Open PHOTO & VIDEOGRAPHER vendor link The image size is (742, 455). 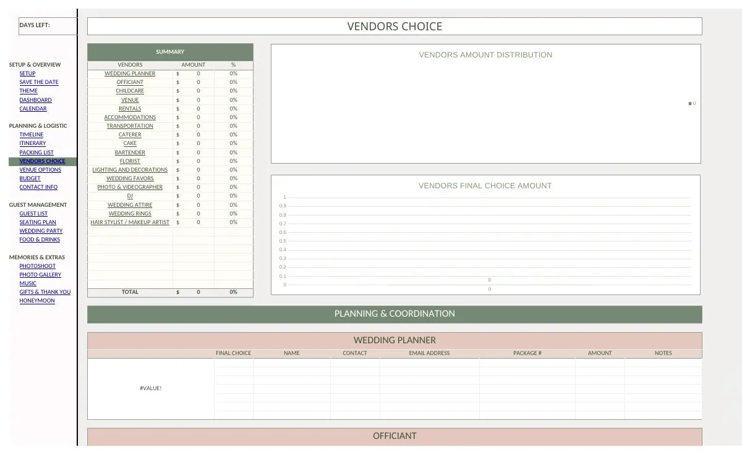(130, 187)
